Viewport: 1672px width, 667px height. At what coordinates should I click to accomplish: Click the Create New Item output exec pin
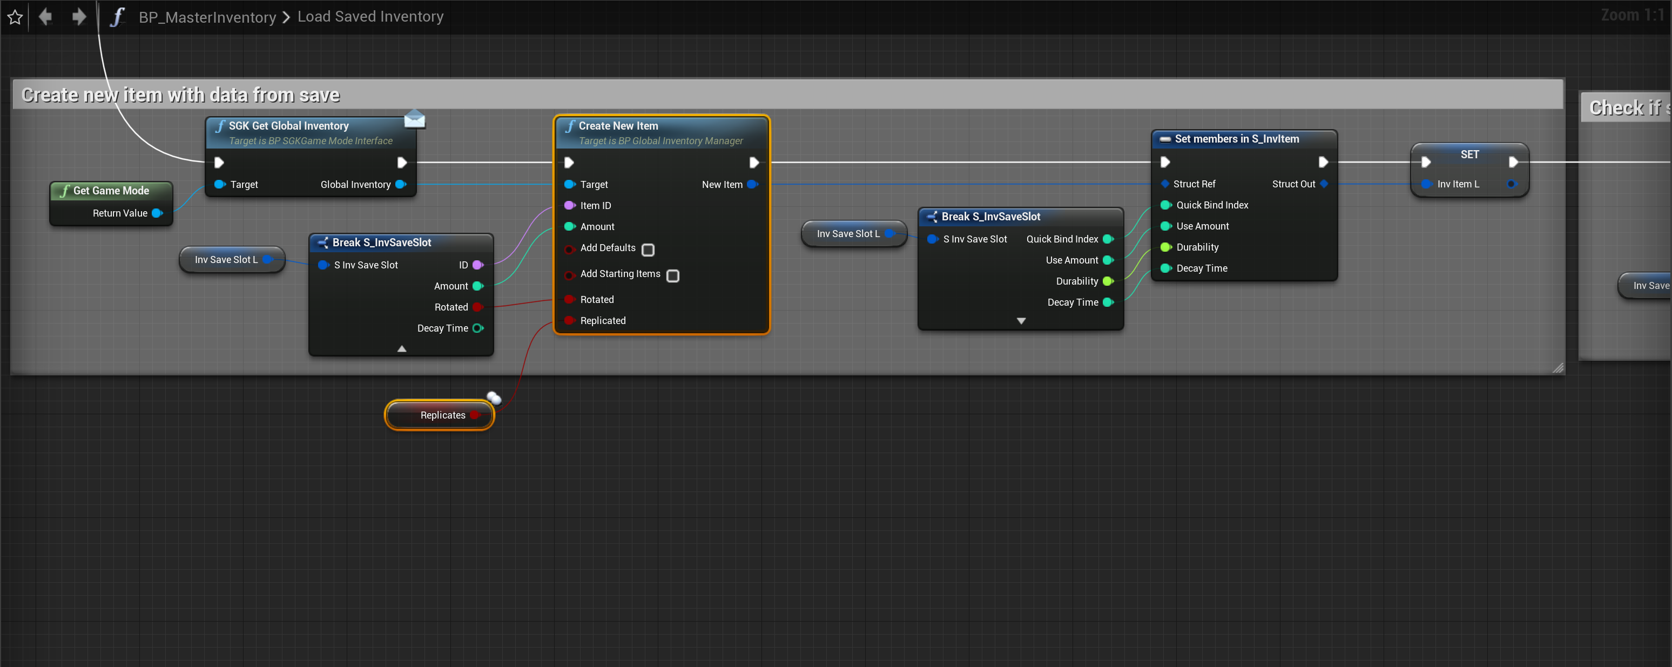coord(753,162)
